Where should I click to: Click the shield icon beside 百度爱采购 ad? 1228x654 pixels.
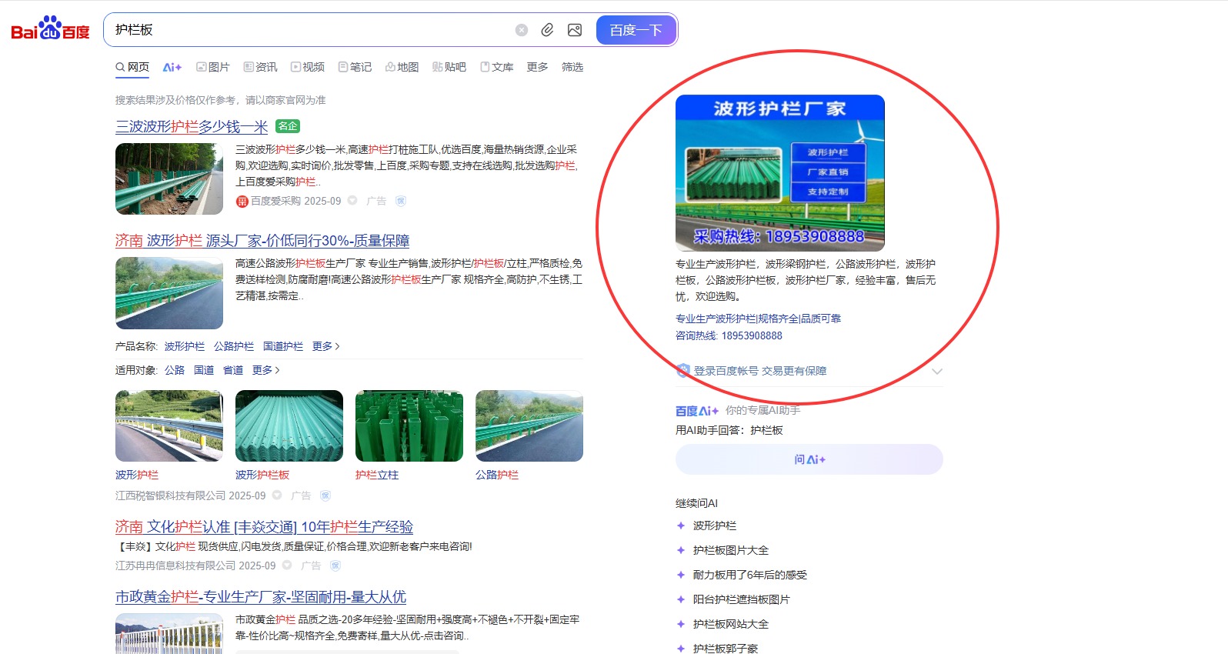coord(400,201)
